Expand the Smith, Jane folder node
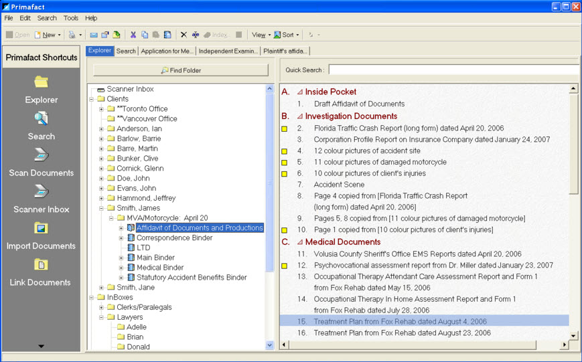This screenshot has width=582, height=362. click(x=101, y=288)
